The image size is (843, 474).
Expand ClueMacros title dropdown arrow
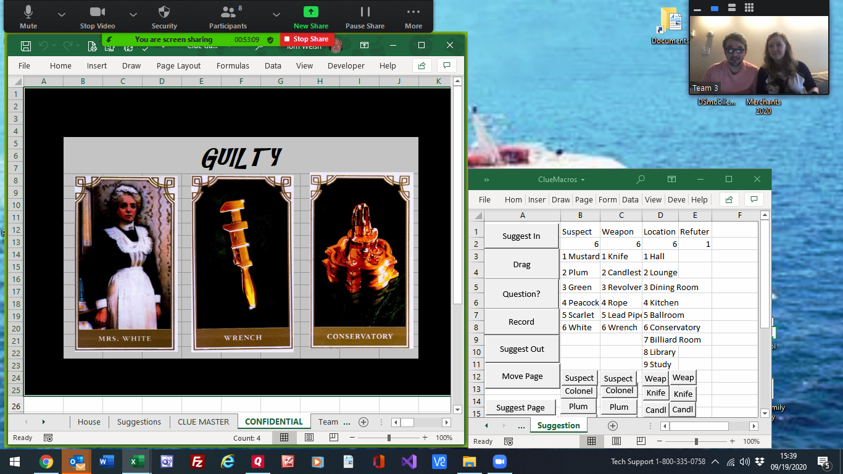[583, 180]
